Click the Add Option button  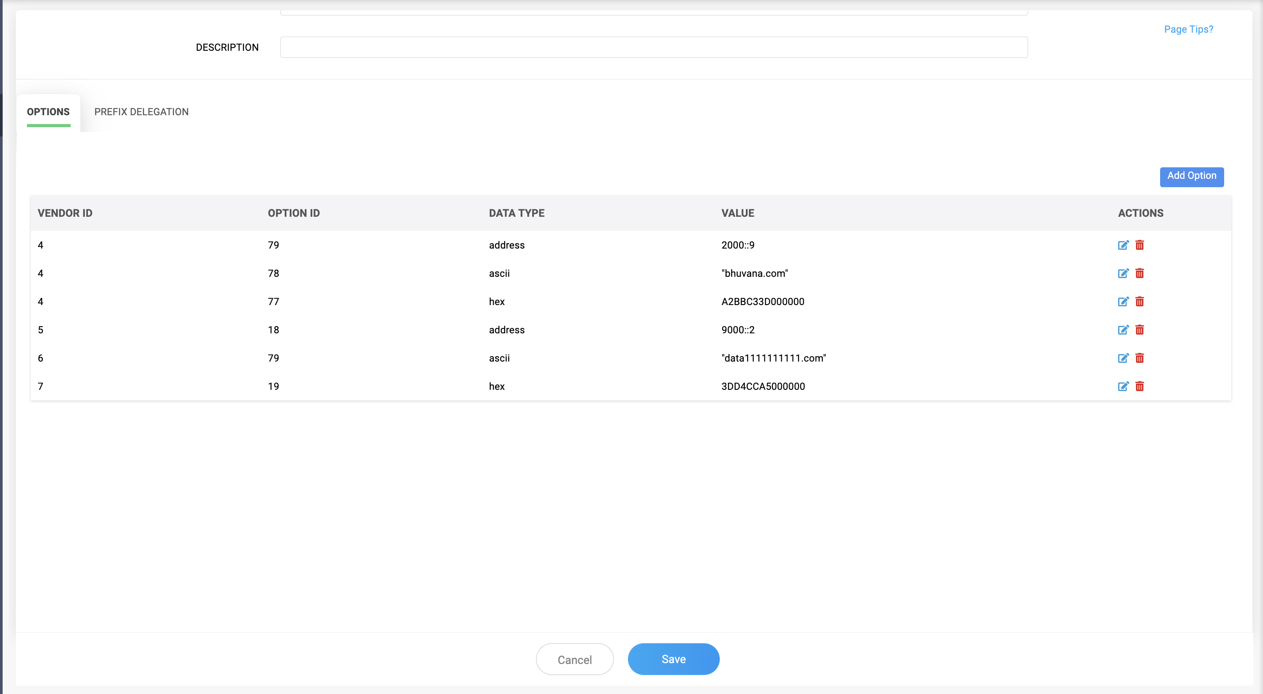point(1191,176)
